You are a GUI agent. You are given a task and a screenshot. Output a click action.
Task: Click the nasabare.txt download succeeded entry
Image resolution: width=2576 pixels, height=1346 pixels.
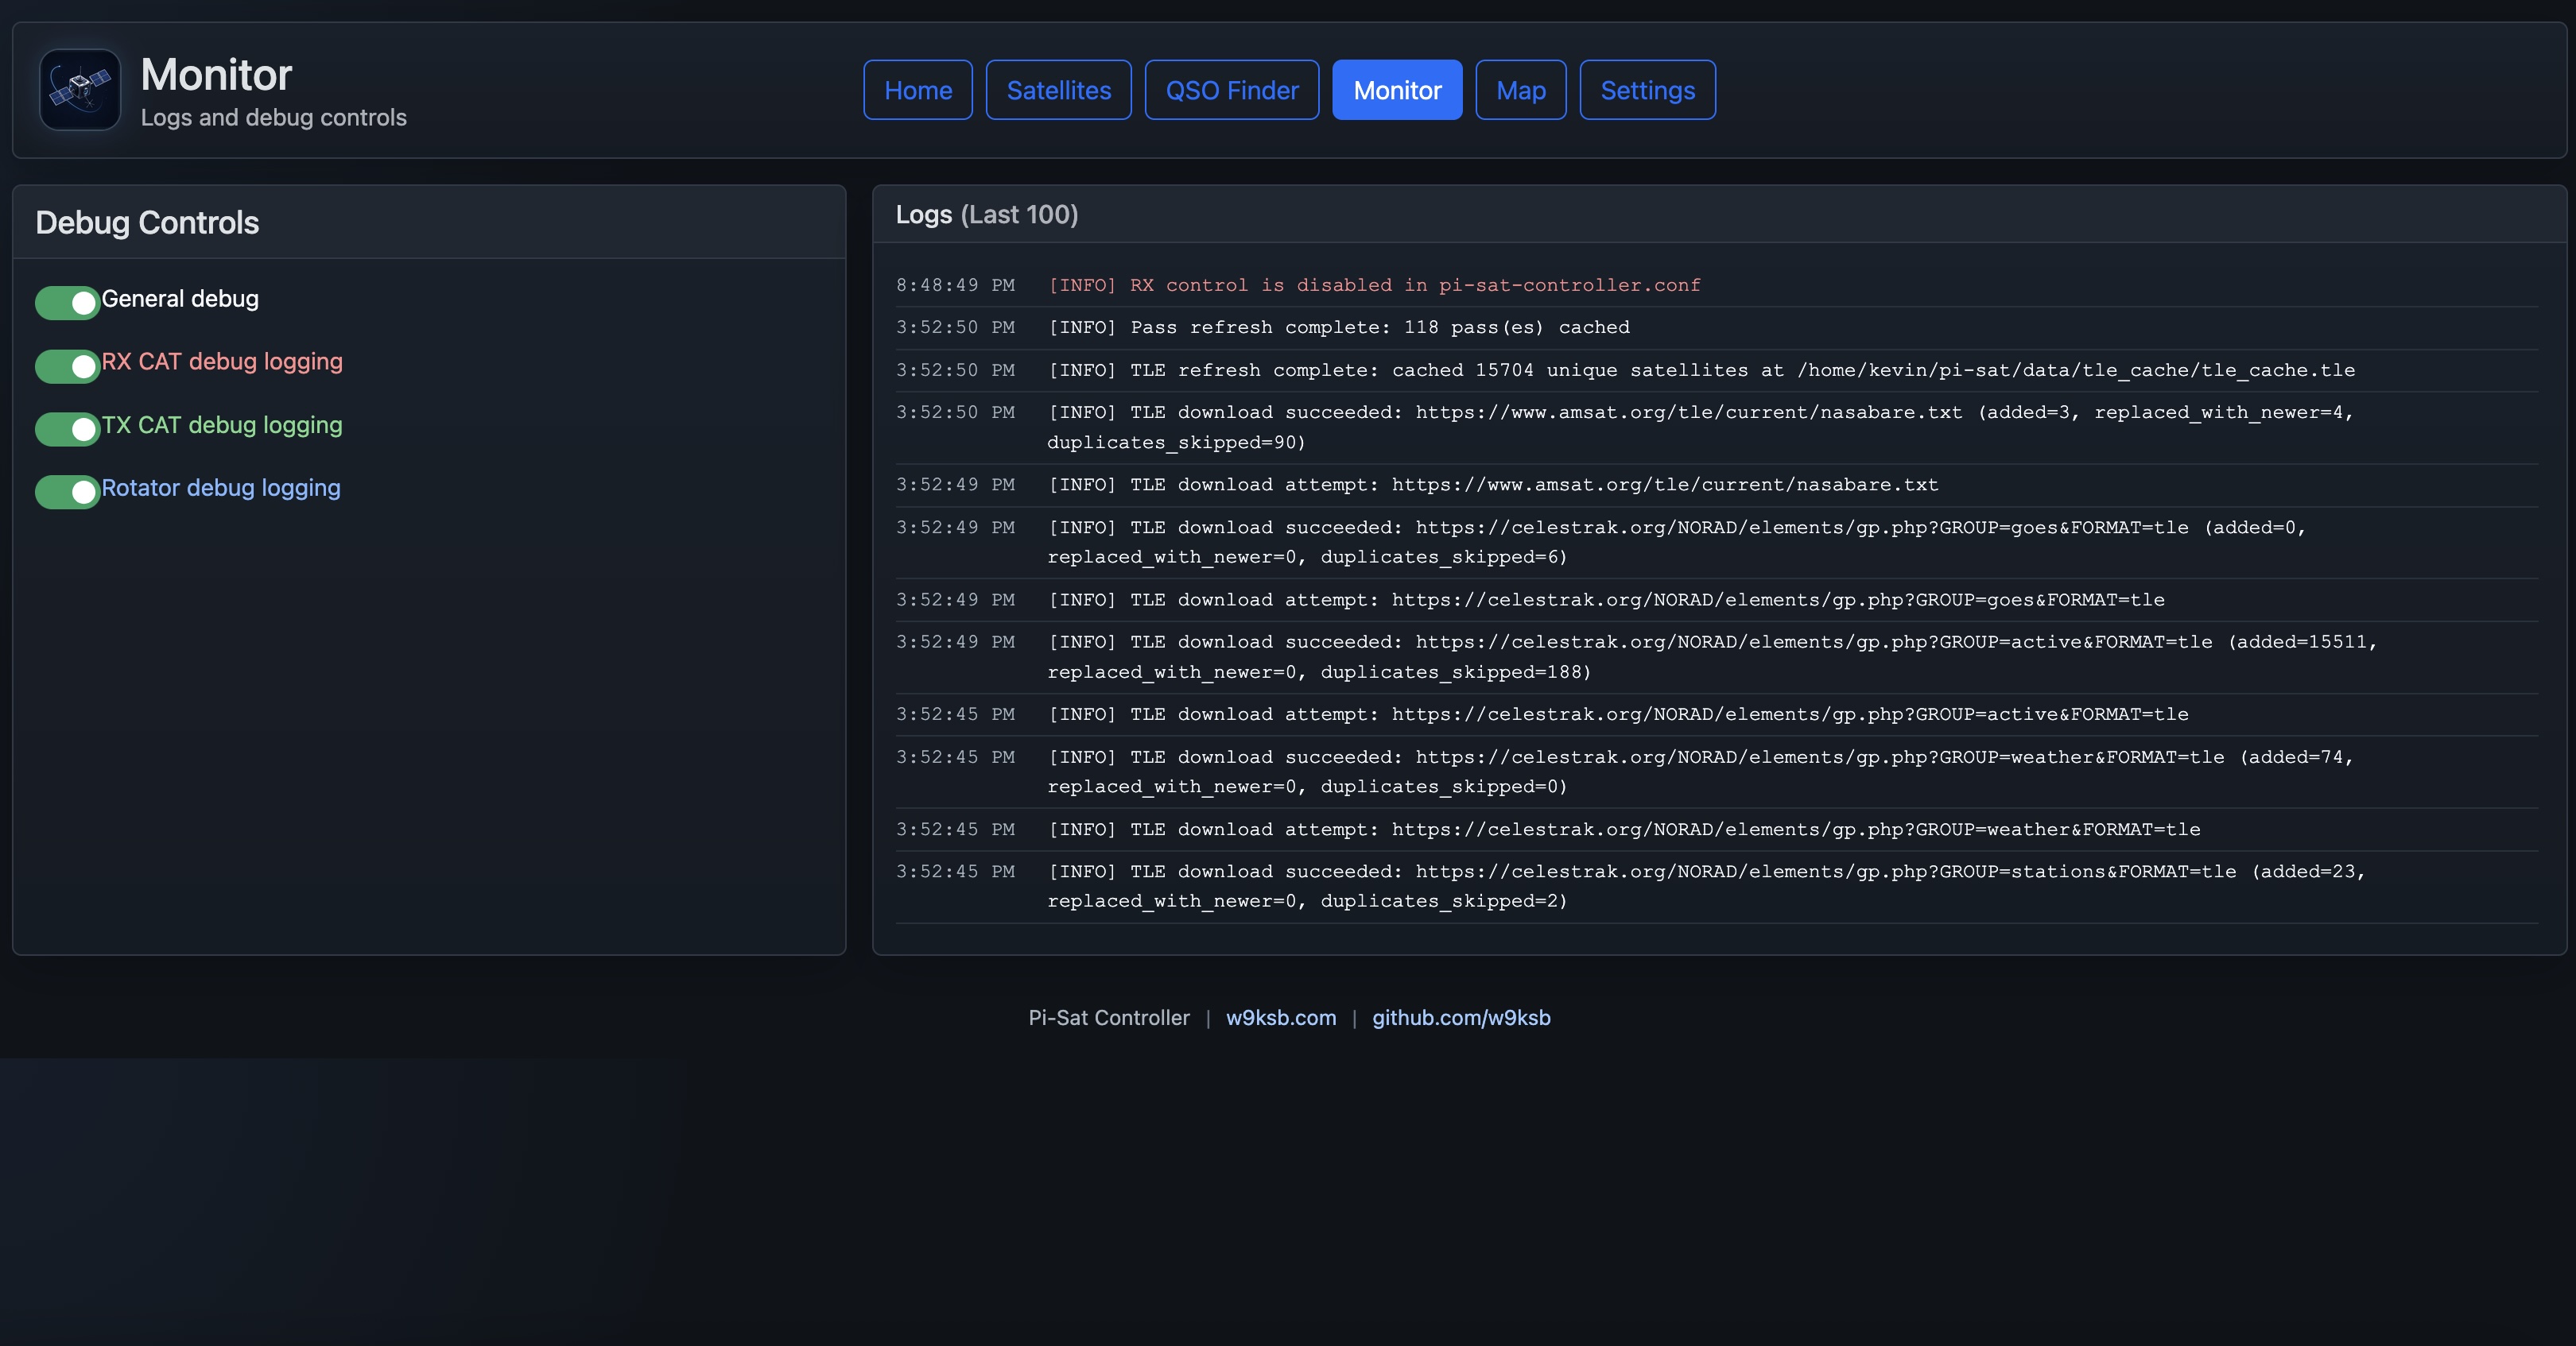1717,427
